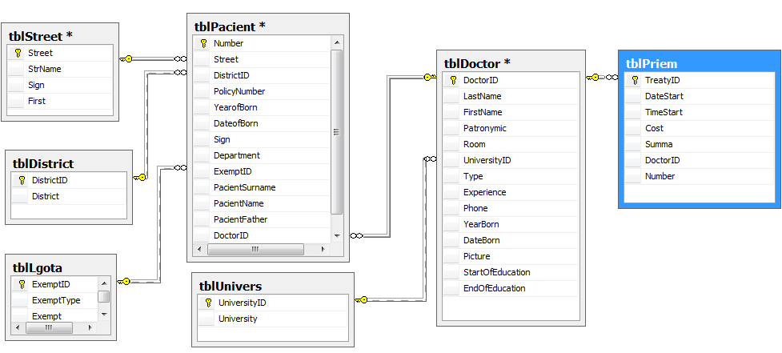This screenshot has height=353, width=782.
Task: Click the TreatyID key icon in tblPriem
Action: tap(635, 80)
